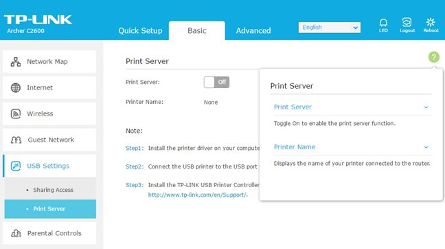The height and width of the screenshot is (249, 445).
Task: Click the Step3 label
Action: click(x=135, y=185)
